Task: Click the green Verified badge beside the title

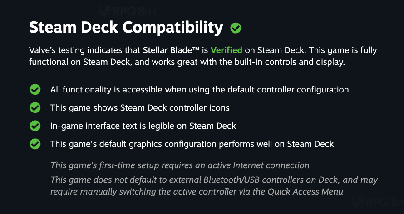Action: coord(236,28)
